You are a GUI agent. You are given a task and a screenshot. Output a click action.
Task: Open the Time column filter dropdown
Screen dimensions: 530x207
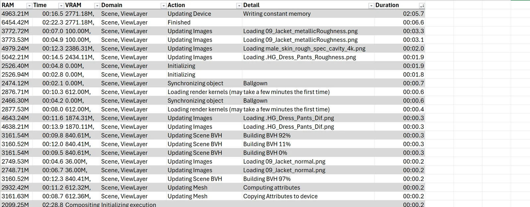tap(61, 6)
